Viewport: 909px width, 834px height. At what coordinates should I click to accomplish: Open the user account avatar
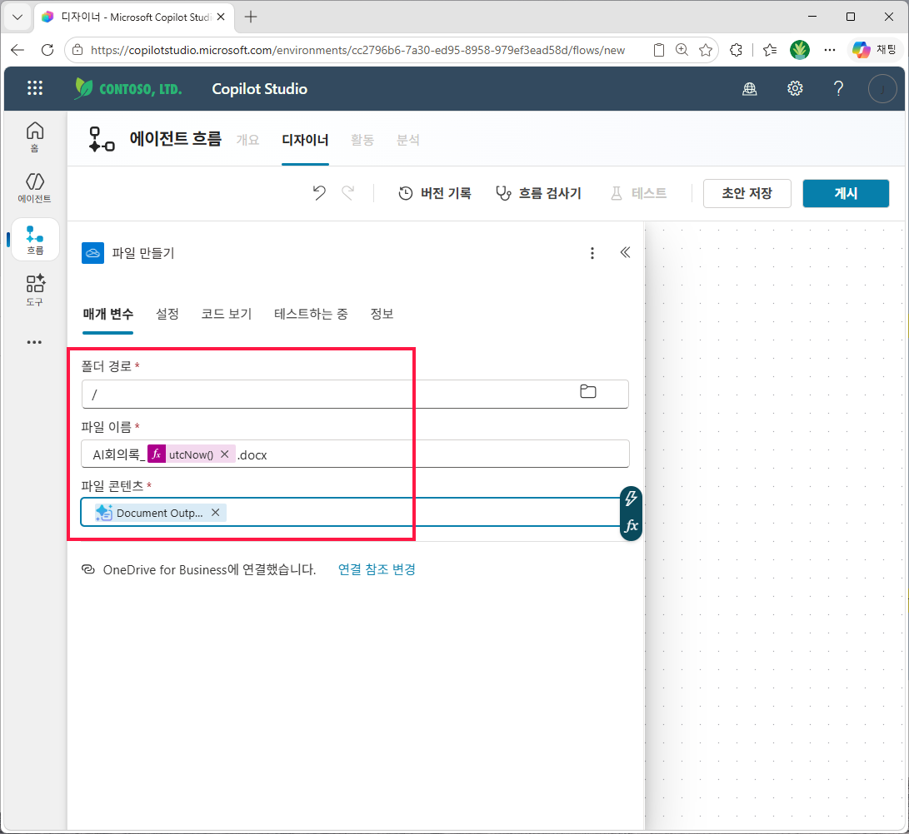point(882,88)
